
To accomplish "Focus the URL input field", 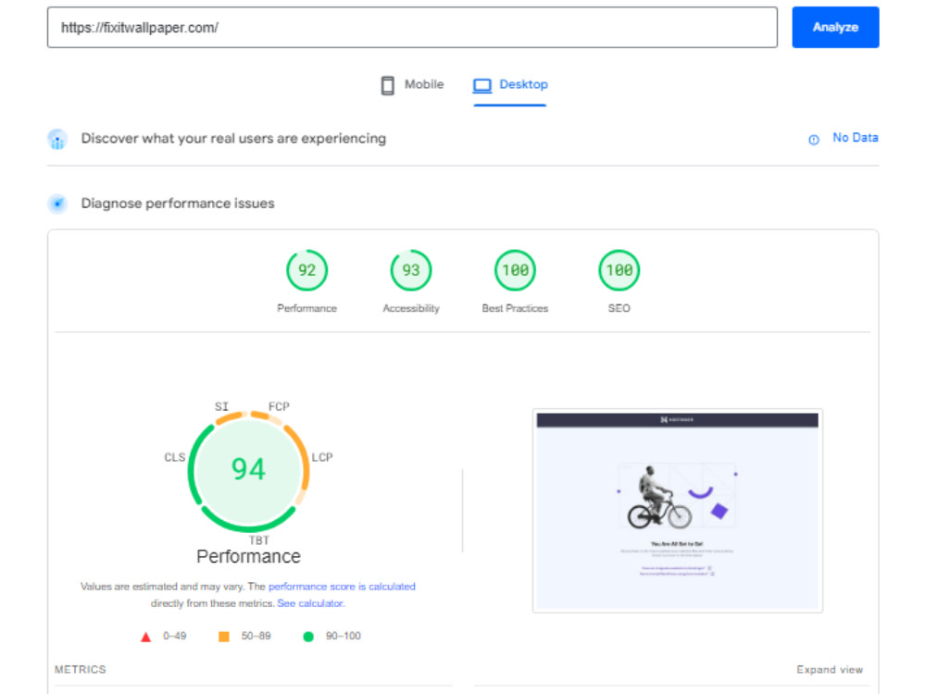I will pos(412,27).
